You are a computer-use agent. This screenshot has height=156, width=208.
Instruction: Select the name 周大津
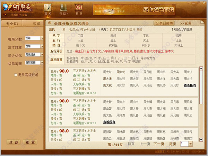point(107,79)
